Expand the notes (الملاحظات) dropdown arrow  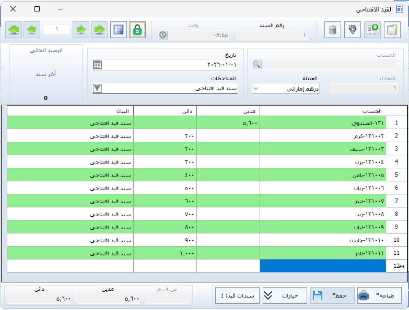point(97,88)
